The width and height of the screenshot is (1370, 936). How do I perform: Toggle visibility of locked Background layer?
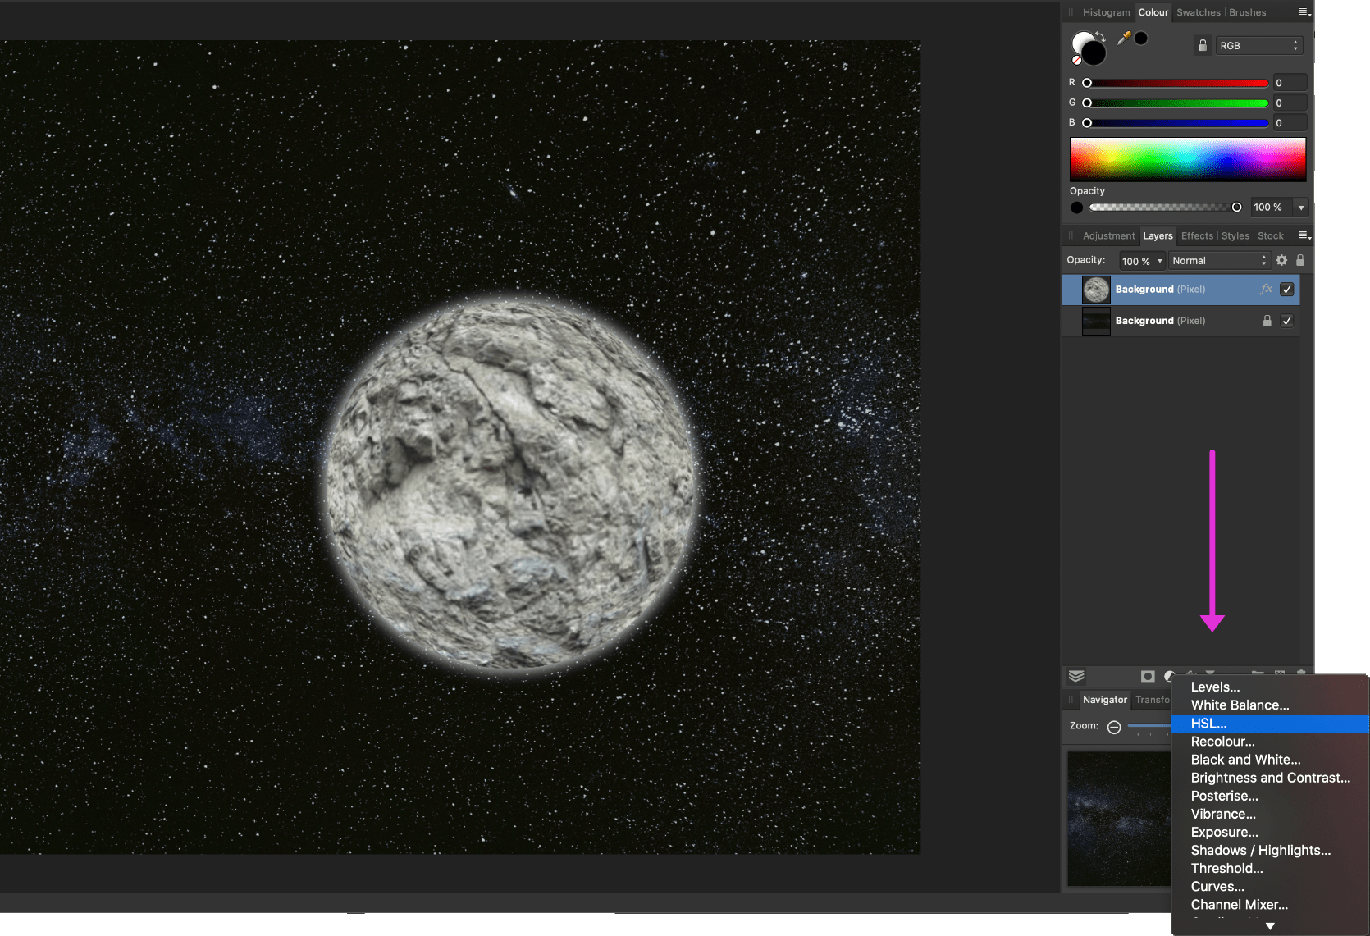pyautogui.click(x=1286, y=321)
